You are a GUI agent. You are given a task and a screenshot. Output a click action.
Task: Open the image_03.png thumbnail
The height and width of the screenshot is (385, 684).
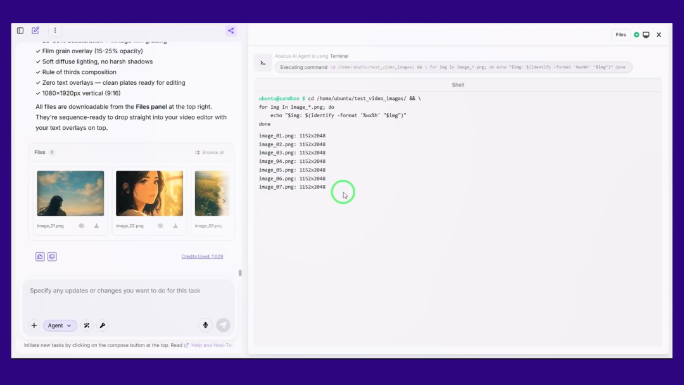tap(212, 193)
